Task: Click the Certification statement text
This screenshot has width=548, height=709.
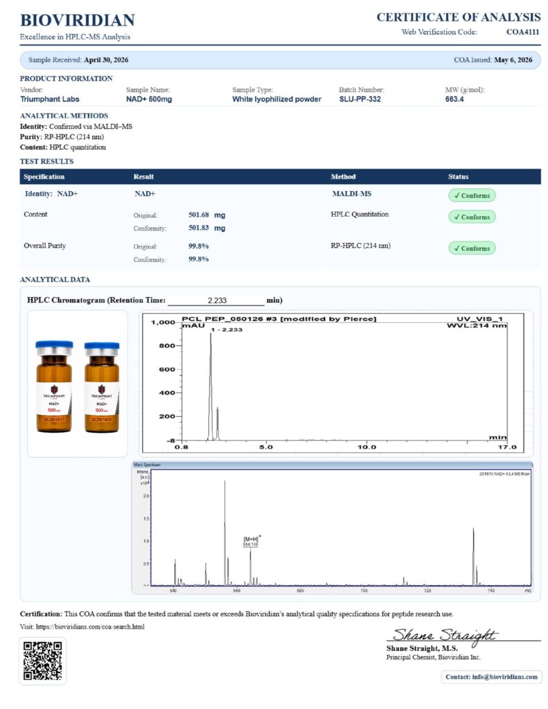Action: pyautogui.click(x=236, y=614)
